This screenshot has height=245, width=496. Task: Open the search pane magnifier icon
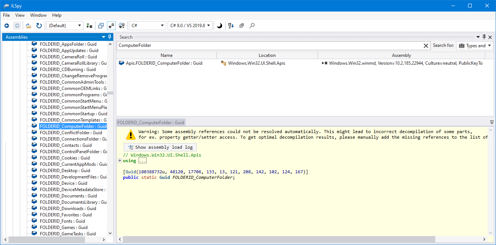point(252,25)
